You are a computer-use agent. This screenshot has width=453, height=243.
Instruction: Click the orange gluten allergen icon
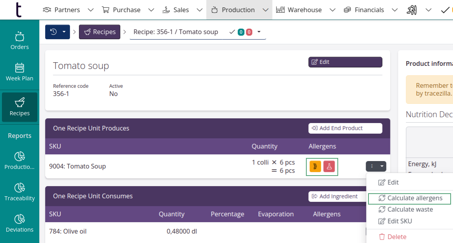coord(315,166)
